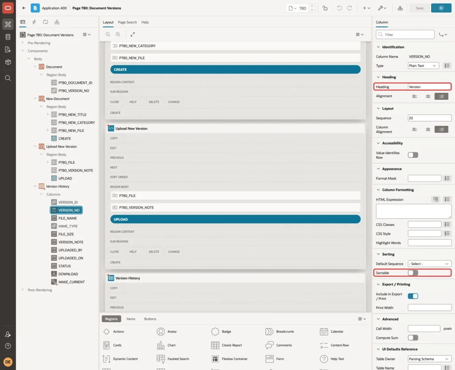Undo the last change
This screenshot has height=370, width=455.
tap(339, 8)
